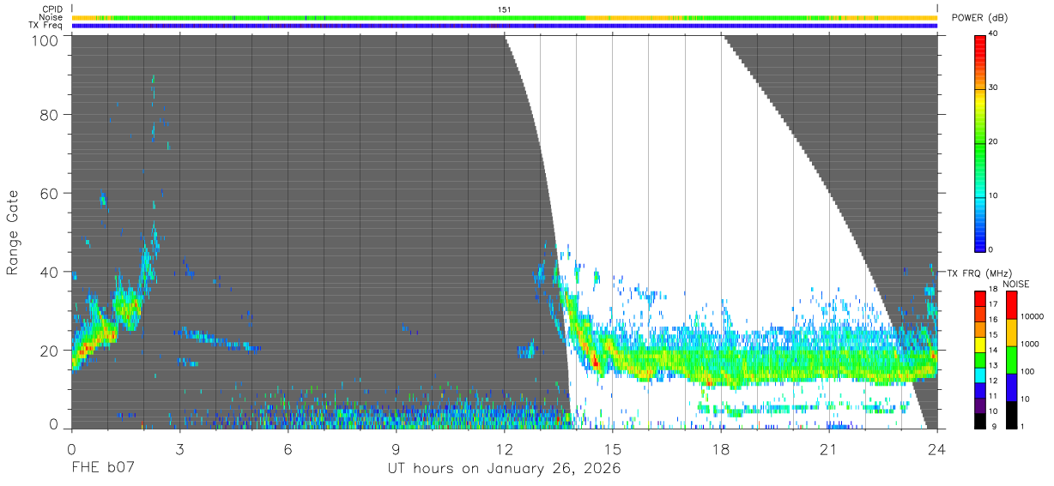Click the UT hours on January 26, 2026 title
This screenshot has height=486, width=1054.
coord(504,469)
